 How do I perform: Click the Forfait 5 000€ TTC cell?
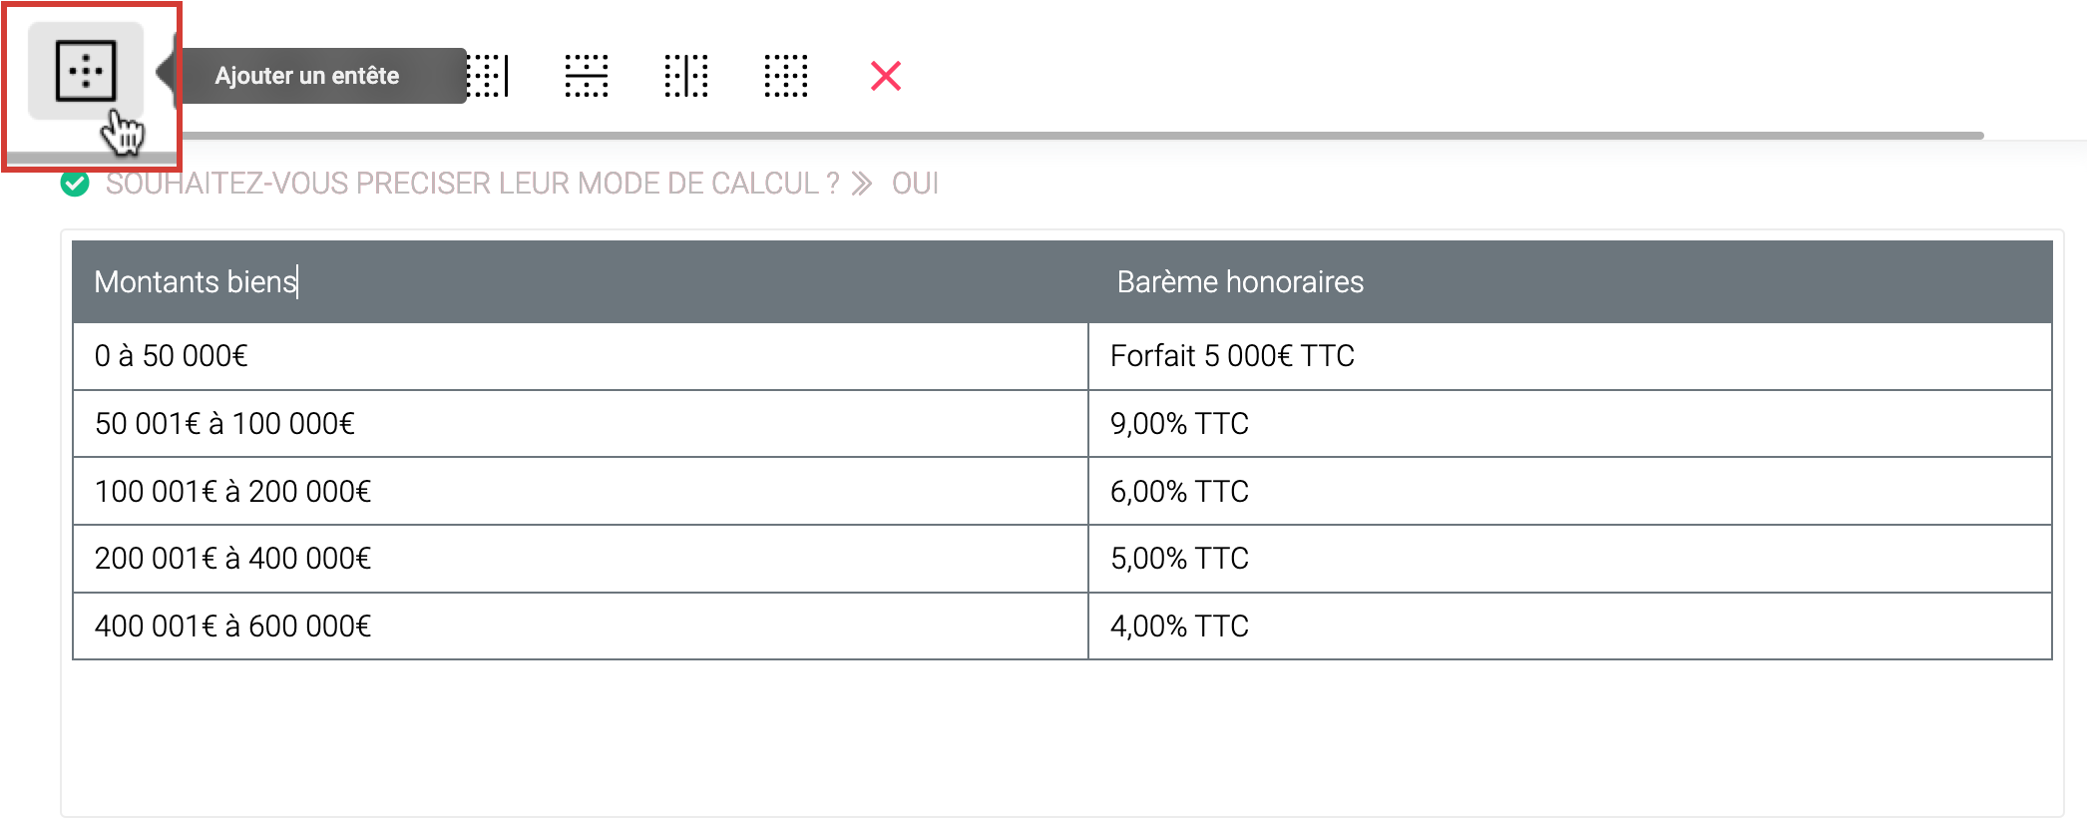(x=1232, y=356)
